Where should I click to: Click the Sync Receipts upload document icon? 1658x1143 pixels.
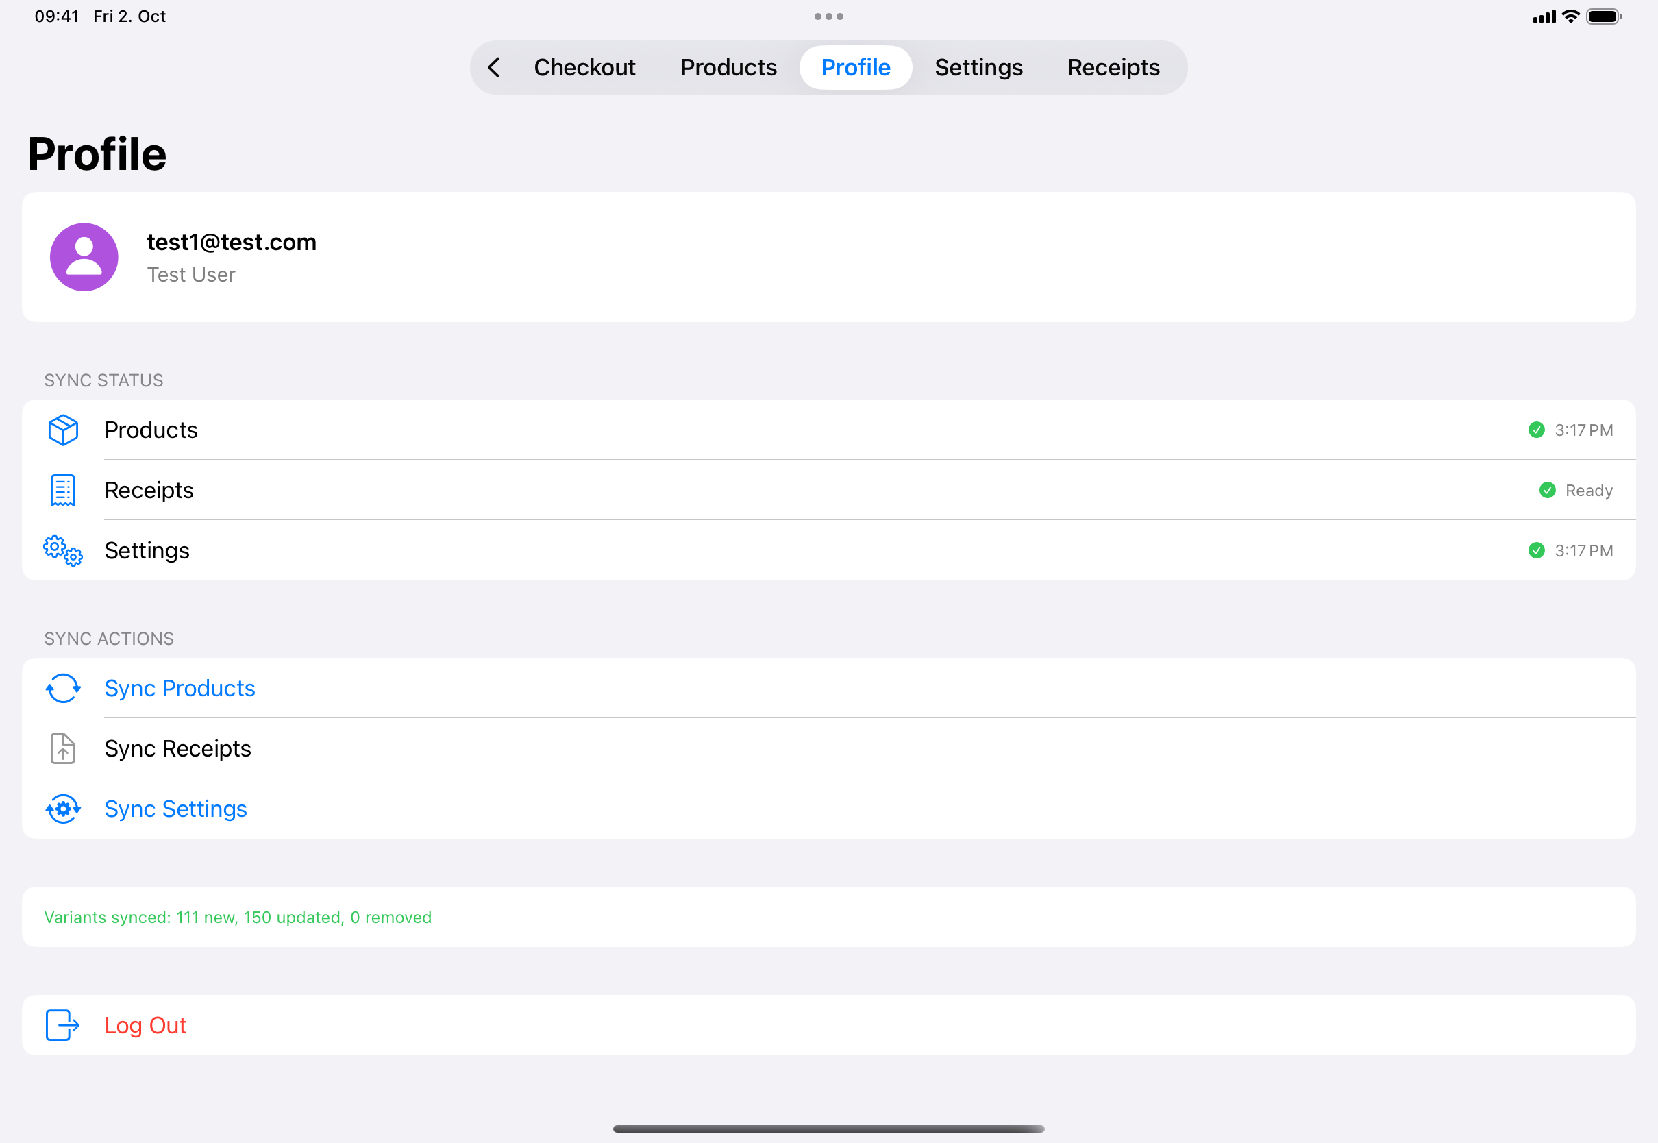tap(63, 748)
